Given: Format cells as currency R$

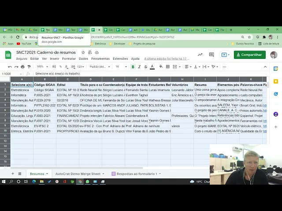Looking at the screenshot, I should (54, 67).
